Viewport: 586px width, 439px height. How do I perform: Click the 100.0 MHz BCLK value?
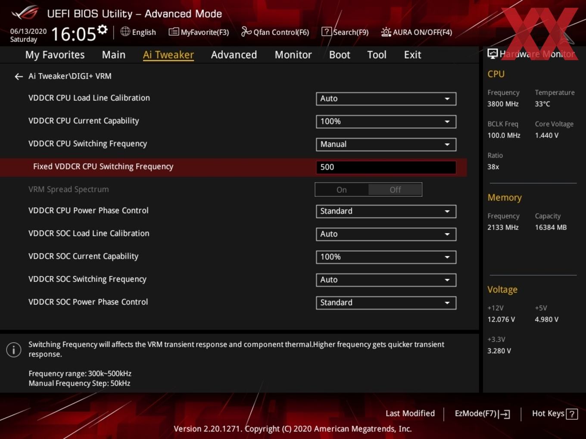(x=504, y=135)
